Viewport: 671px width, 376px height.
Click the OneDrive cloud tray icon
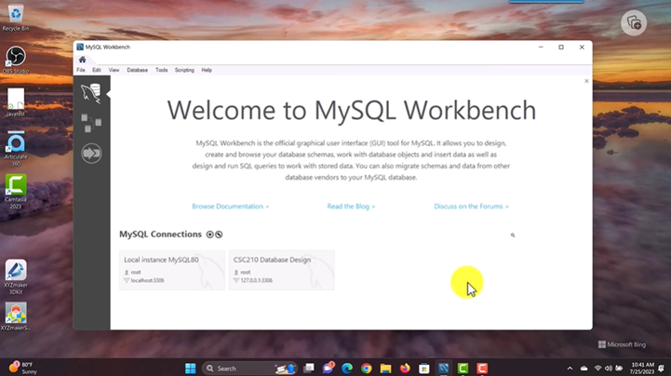click(584, 369)
